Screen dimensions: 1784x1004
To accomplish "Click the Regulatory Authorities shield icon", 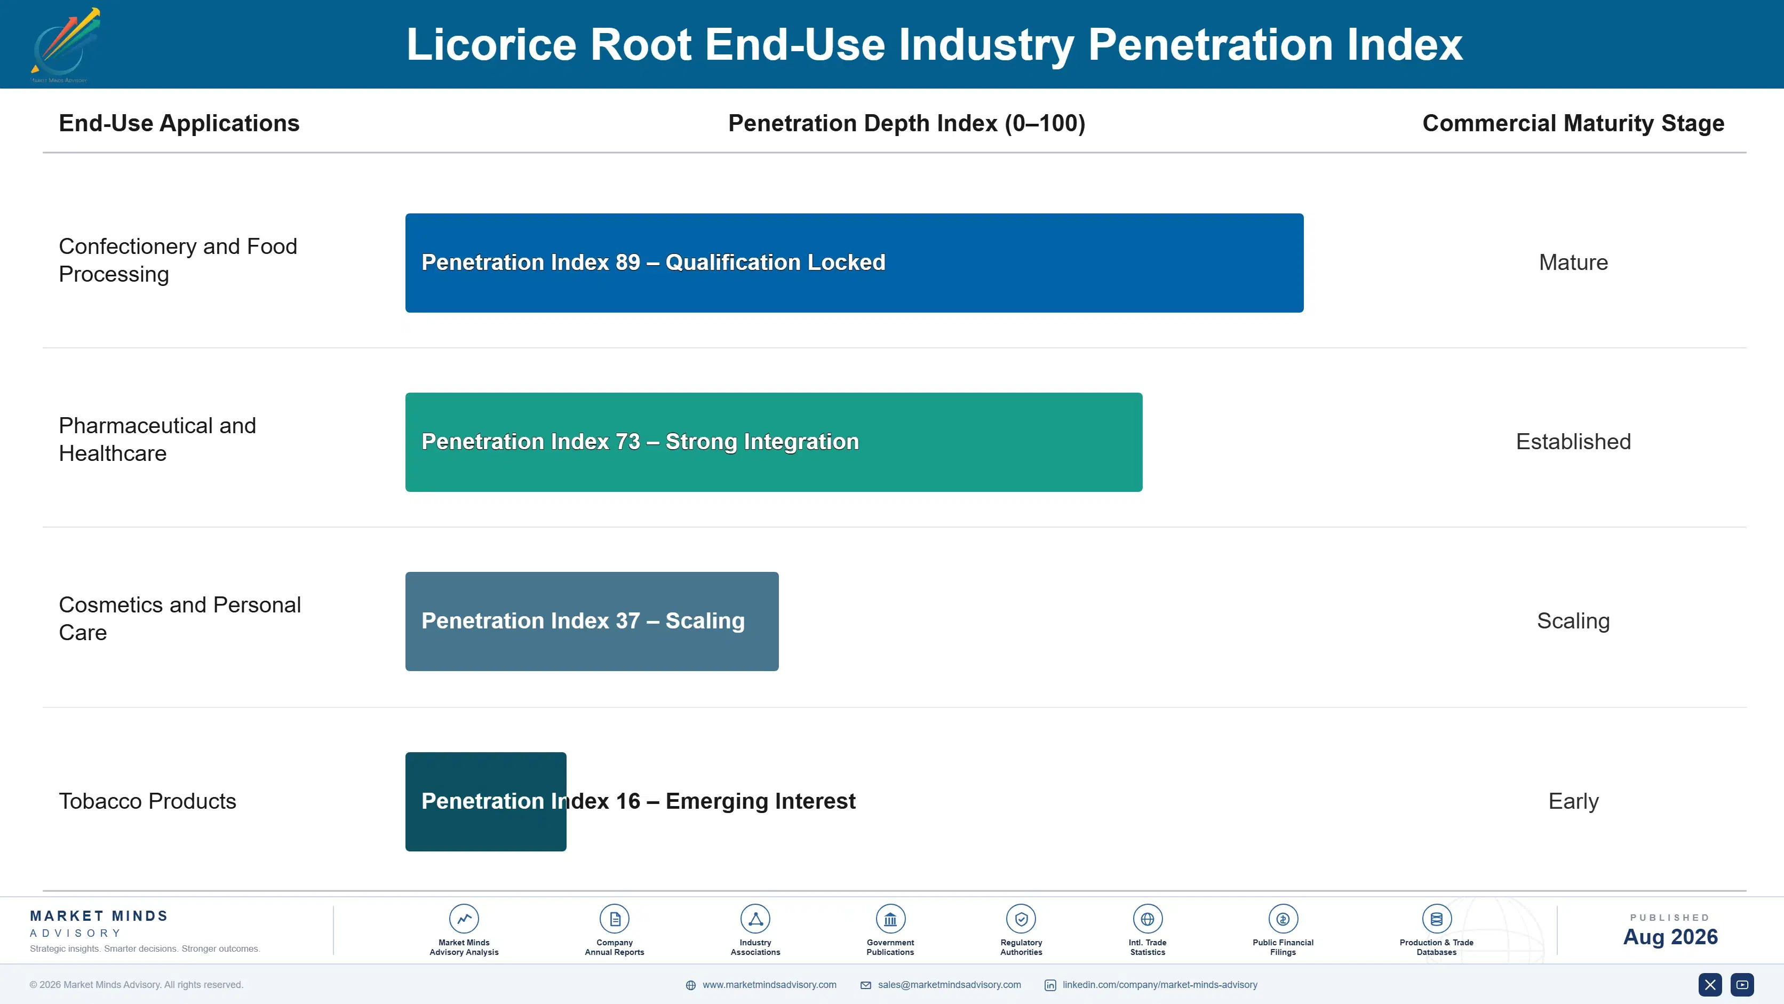I will pyautogui.click(x=1021, y=919).
